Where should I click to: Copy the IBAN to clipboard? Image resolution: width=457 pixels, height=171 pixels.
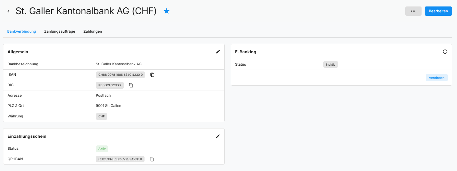tap(152, 75)
